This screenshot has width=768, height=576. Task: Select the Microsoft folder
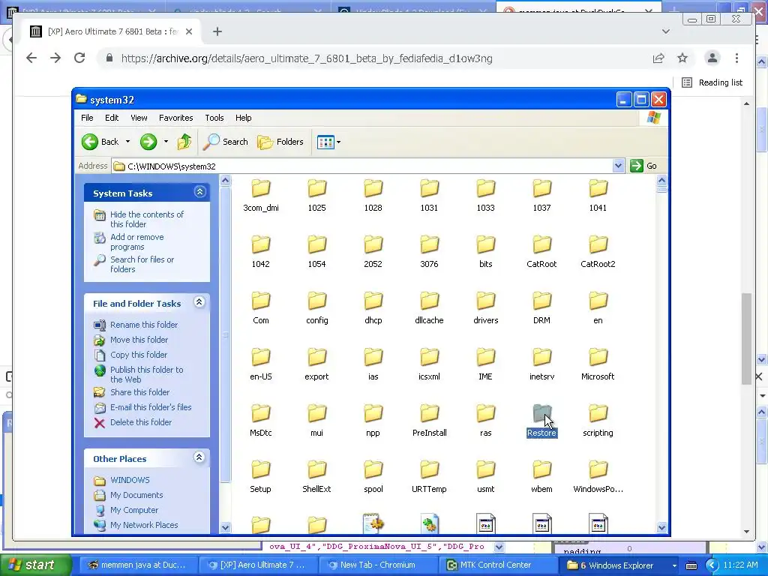pos(598,364)
